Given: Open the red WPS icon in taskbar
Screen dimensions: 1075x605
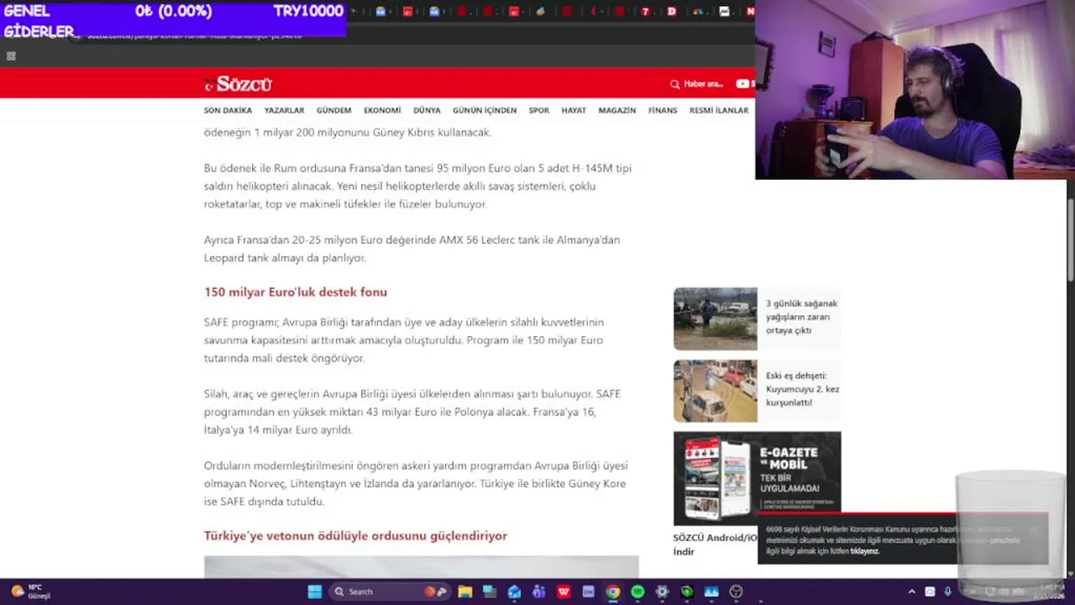Looking at the screenshot, I should tap(564, 592).
